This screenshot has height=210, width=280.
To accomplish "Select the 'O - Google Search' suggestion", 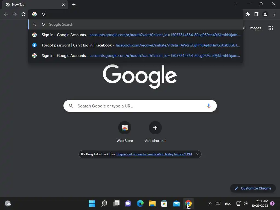I will point(136,24).
